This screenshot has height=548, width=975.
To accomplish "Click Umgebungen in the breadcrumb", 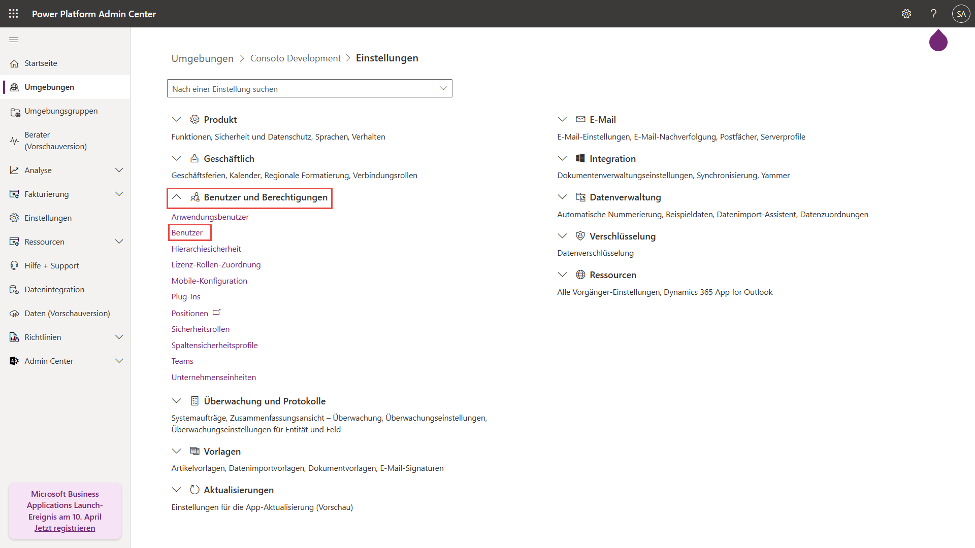I will tap(202, 58).
